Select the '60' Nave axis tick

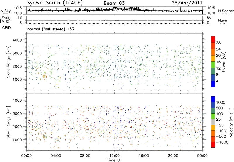pos(209,18)
